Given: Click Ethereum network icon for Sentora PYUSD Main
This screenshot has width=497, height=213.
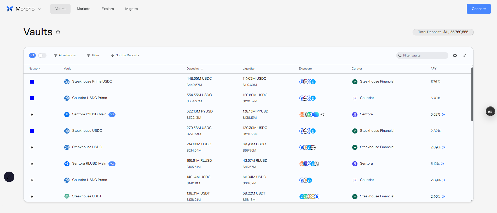Looking at the screenshot, I should [x=32, y=115].
